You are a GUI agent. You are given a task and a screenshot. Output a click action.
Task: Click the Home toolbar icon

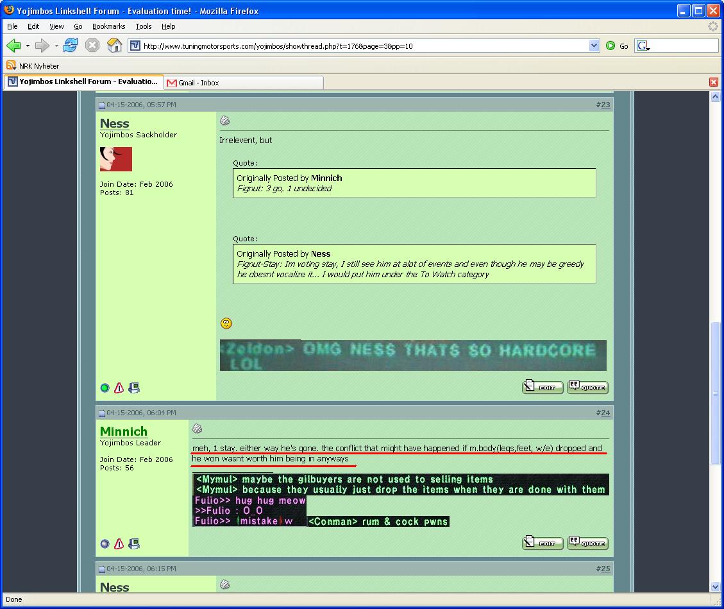point(114,46)
